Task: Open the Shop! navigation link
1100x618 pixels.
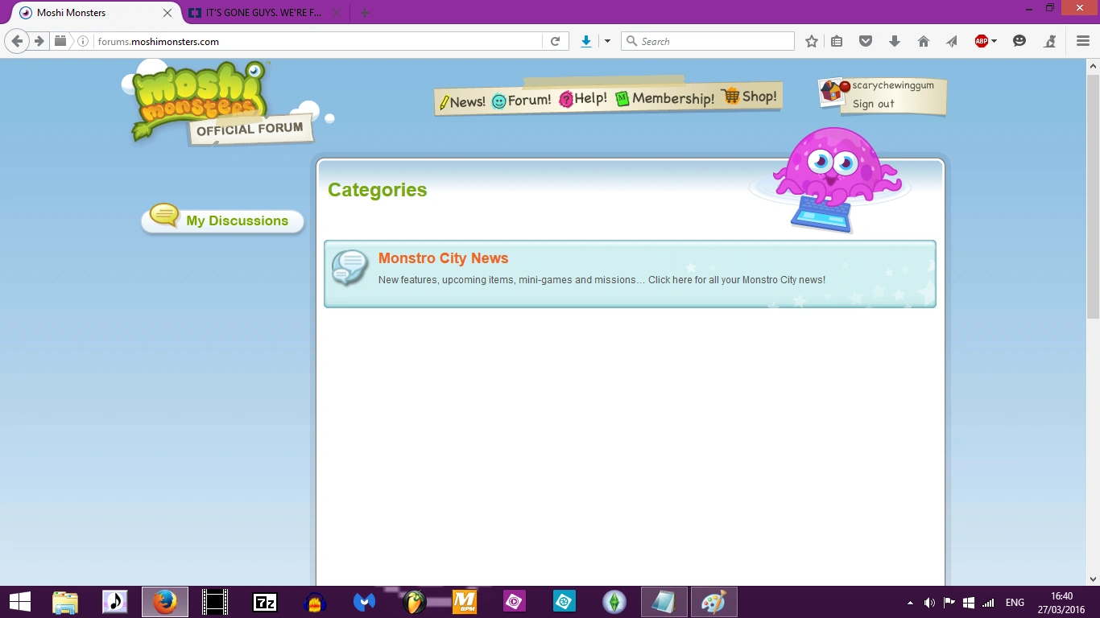Action: [749, 97]
